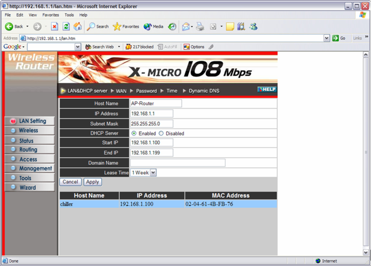Open the Routing sidebar item
The image size is (371, 266).
coord(29,150)
